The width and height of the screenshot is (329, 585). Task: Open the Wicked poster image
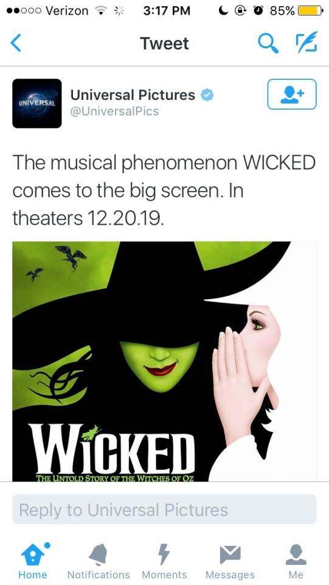pos(164,361)
